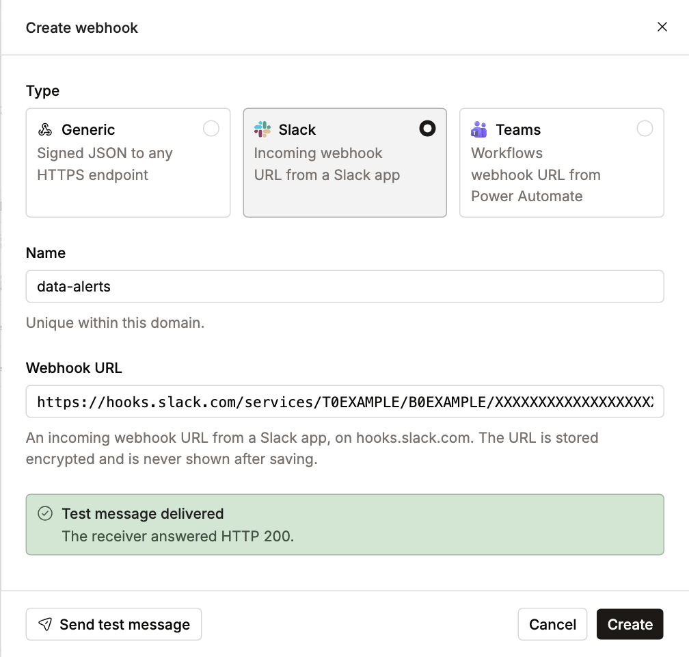
Task: Click the Generic webhook icon
Action: 45,130
